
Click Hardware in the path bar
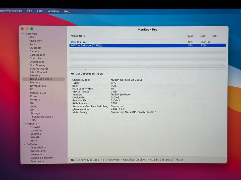(x=113, y=160)
